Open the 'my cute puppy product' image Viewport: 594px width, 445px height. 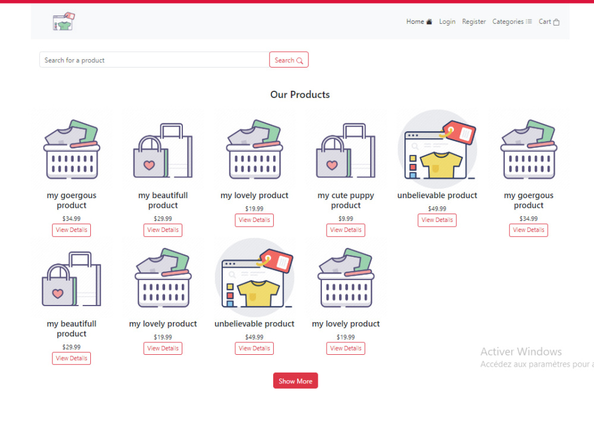(x=346, y=150)
